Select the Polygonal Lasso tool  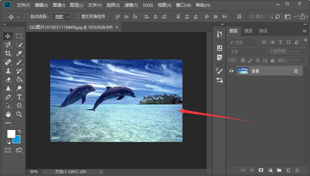click(x=8, y=45)
